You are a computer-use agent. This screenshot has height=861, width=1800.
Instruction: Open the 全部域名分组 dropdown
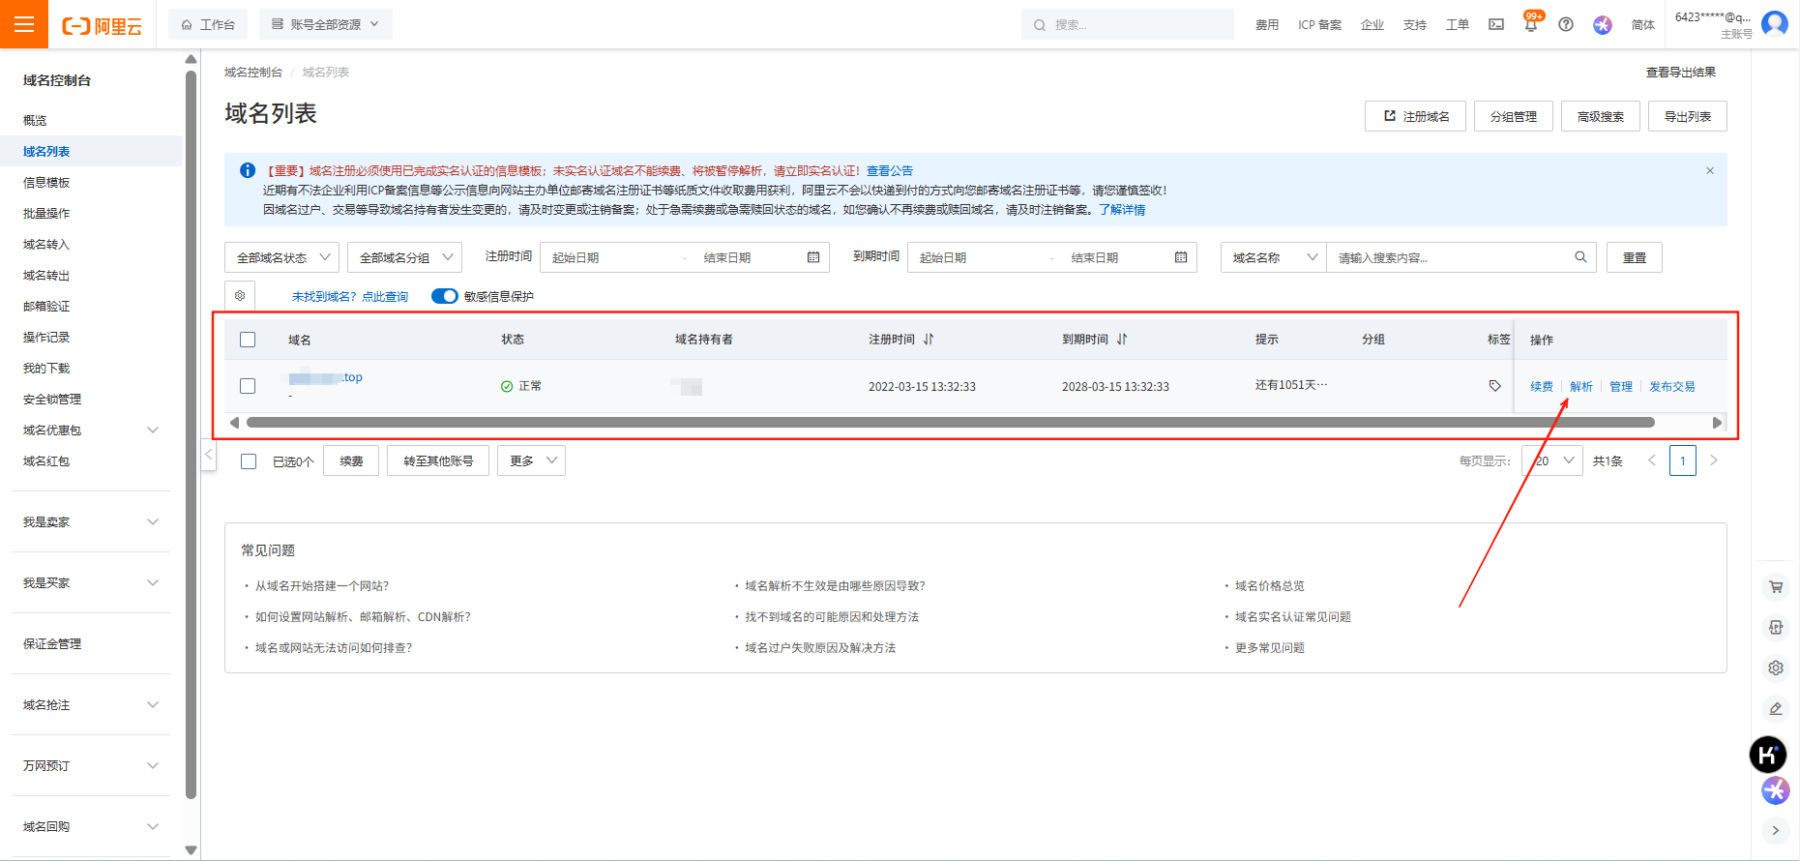(x=404, y=257)
